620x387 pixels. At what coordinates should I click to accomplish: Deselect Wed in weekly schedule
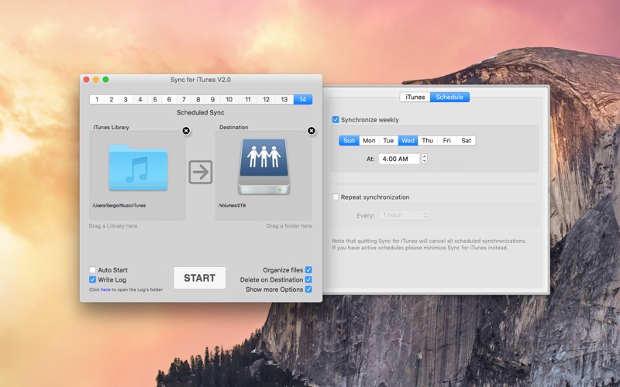point(408,141)
